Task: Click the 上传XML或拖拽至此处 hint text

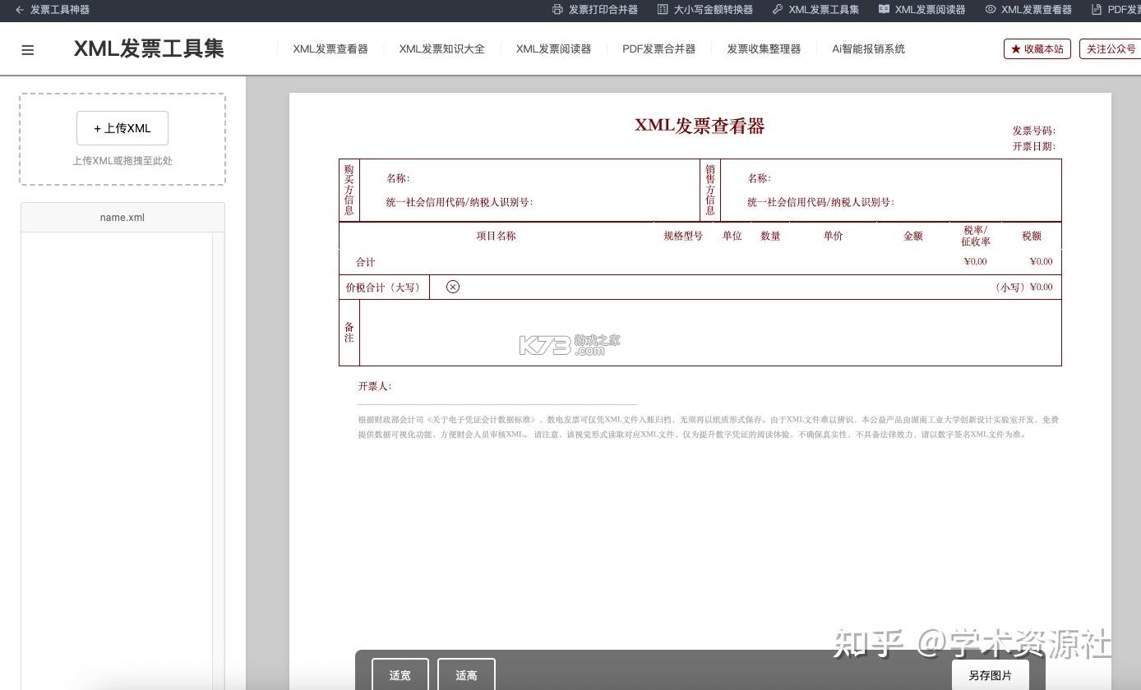Action: [122, 161]
